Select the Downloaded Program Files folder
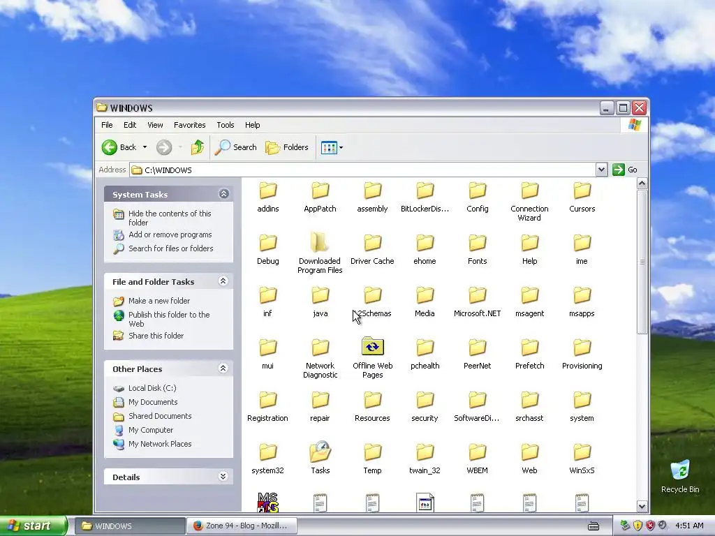The image size is (715, 536). click(320, 253)
